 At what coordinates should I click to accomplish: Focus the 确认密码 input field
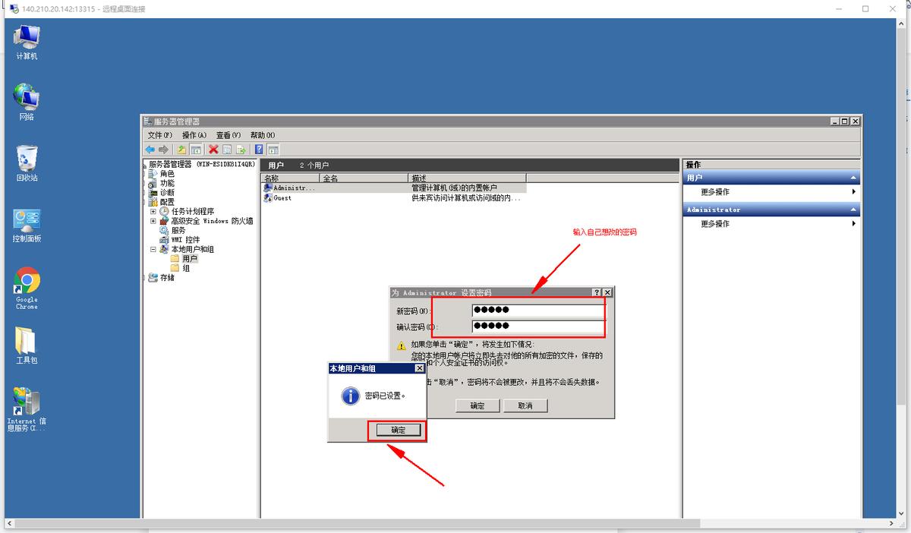[537, 326]
